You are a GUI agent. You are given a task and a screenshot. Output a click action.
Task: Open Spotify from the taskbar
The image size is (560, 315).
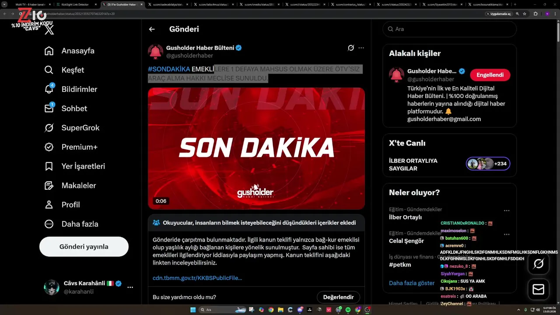(348, 310)
